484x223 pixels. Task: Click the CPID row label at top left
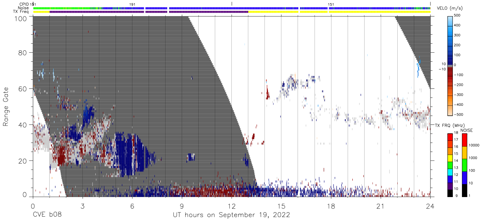click(23, 4)
